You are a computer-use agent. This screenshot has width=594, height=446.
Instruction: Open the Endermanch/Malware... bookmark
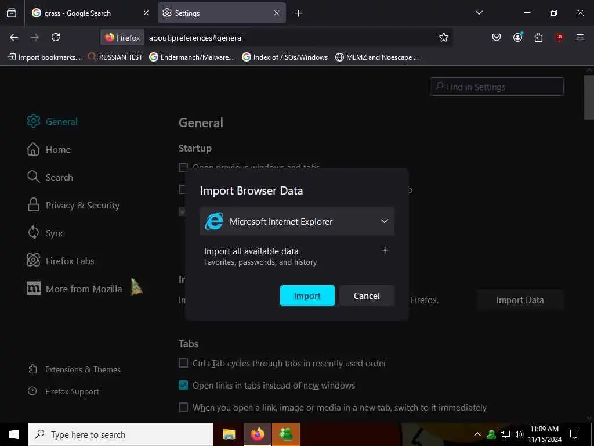click(191, 57)
